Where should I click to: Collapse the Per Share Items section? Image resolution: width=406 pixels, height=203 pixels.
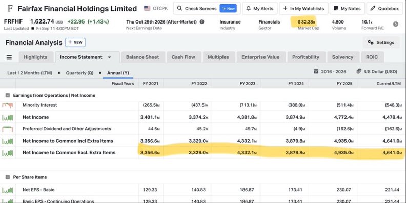[x=8, y=177]
